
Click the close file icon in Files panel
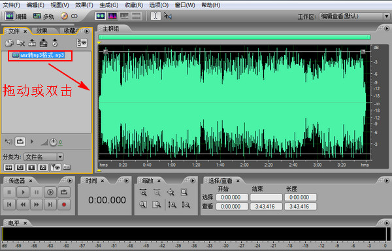click(21, 43)
